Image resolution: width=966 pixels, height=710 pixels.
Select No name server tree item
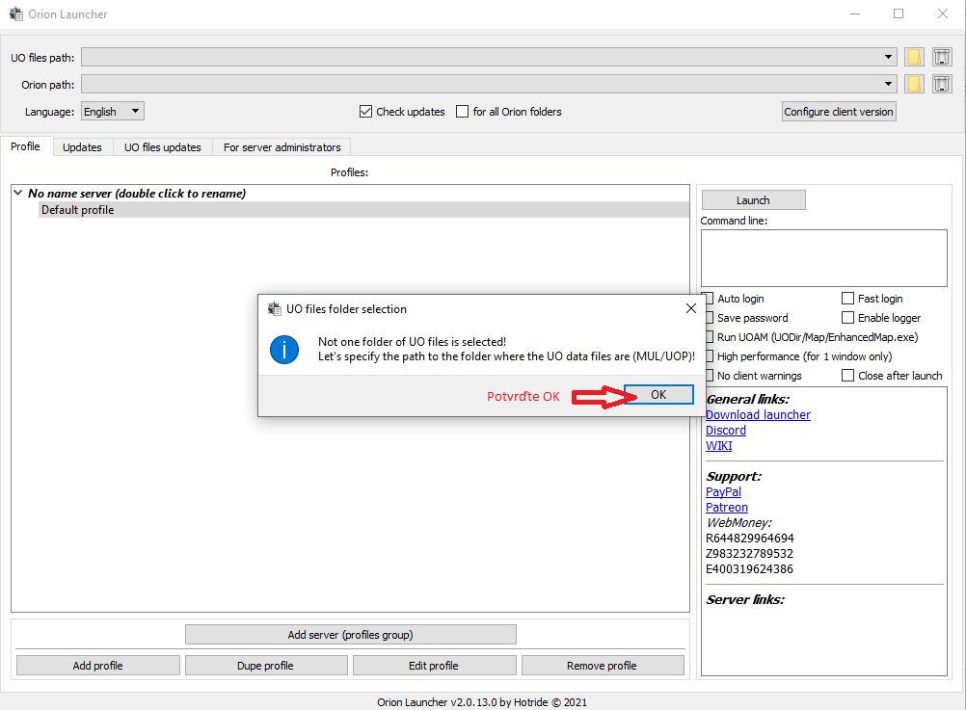pyautogui.click(x=137, y=194)
